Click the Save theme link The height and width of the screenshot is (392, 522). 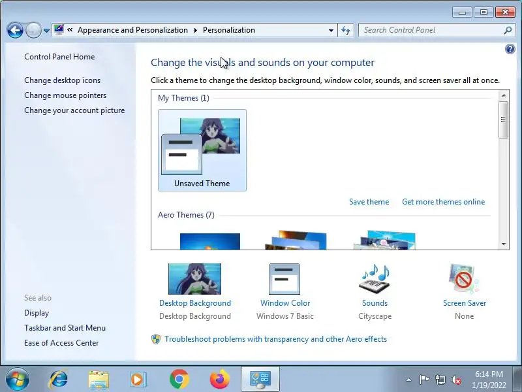369,202
